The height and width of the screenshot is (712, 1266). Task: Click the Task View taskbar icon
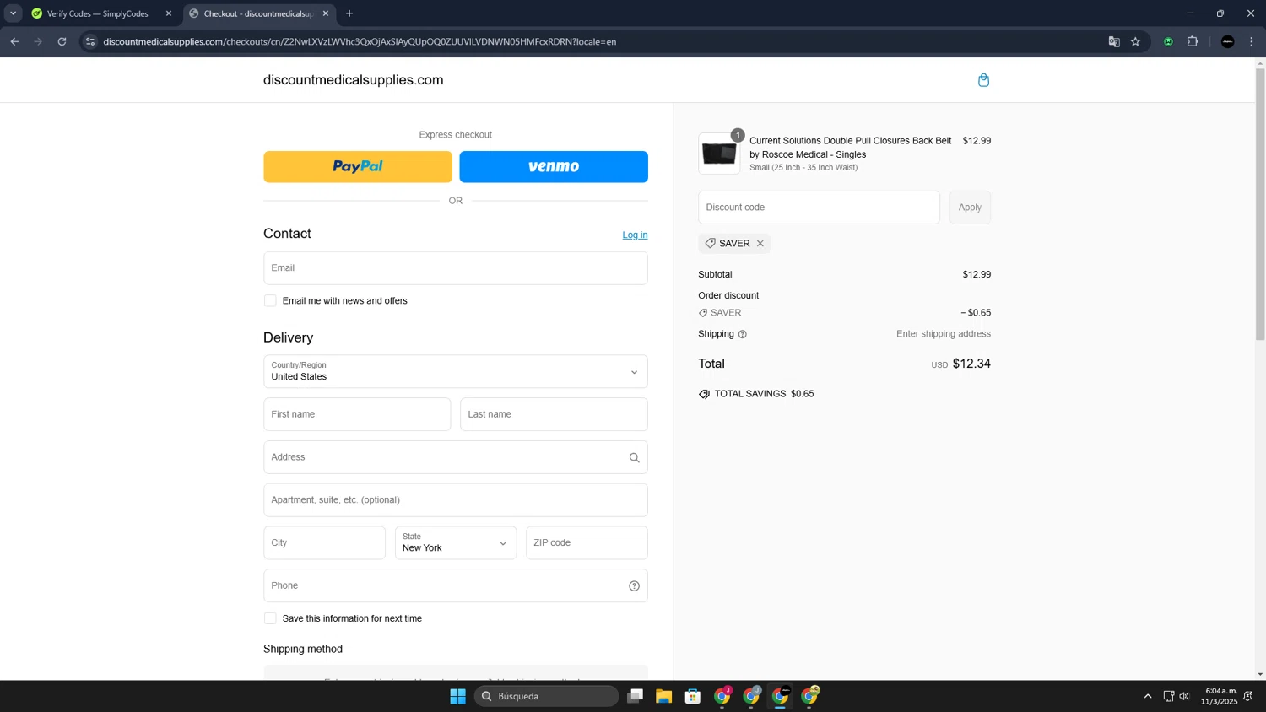click(x=635, y=696)
